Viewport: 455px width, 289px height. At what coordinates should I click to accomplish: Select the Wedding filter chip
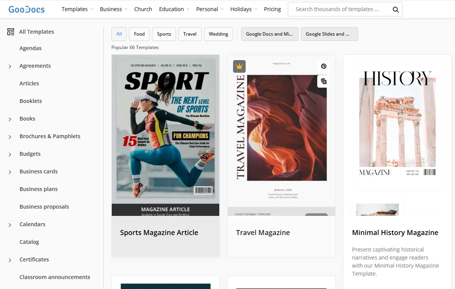[x=218, y=34]
